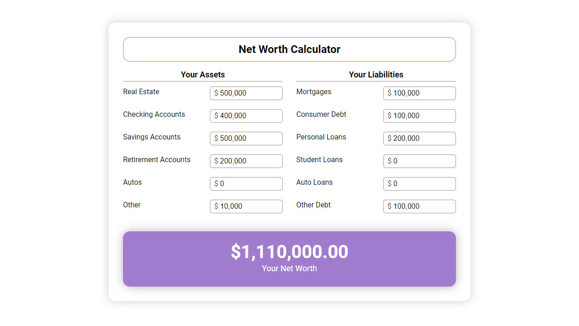Select the Other assets input field
Screen dimensions: 579x326
pos(246,206)
